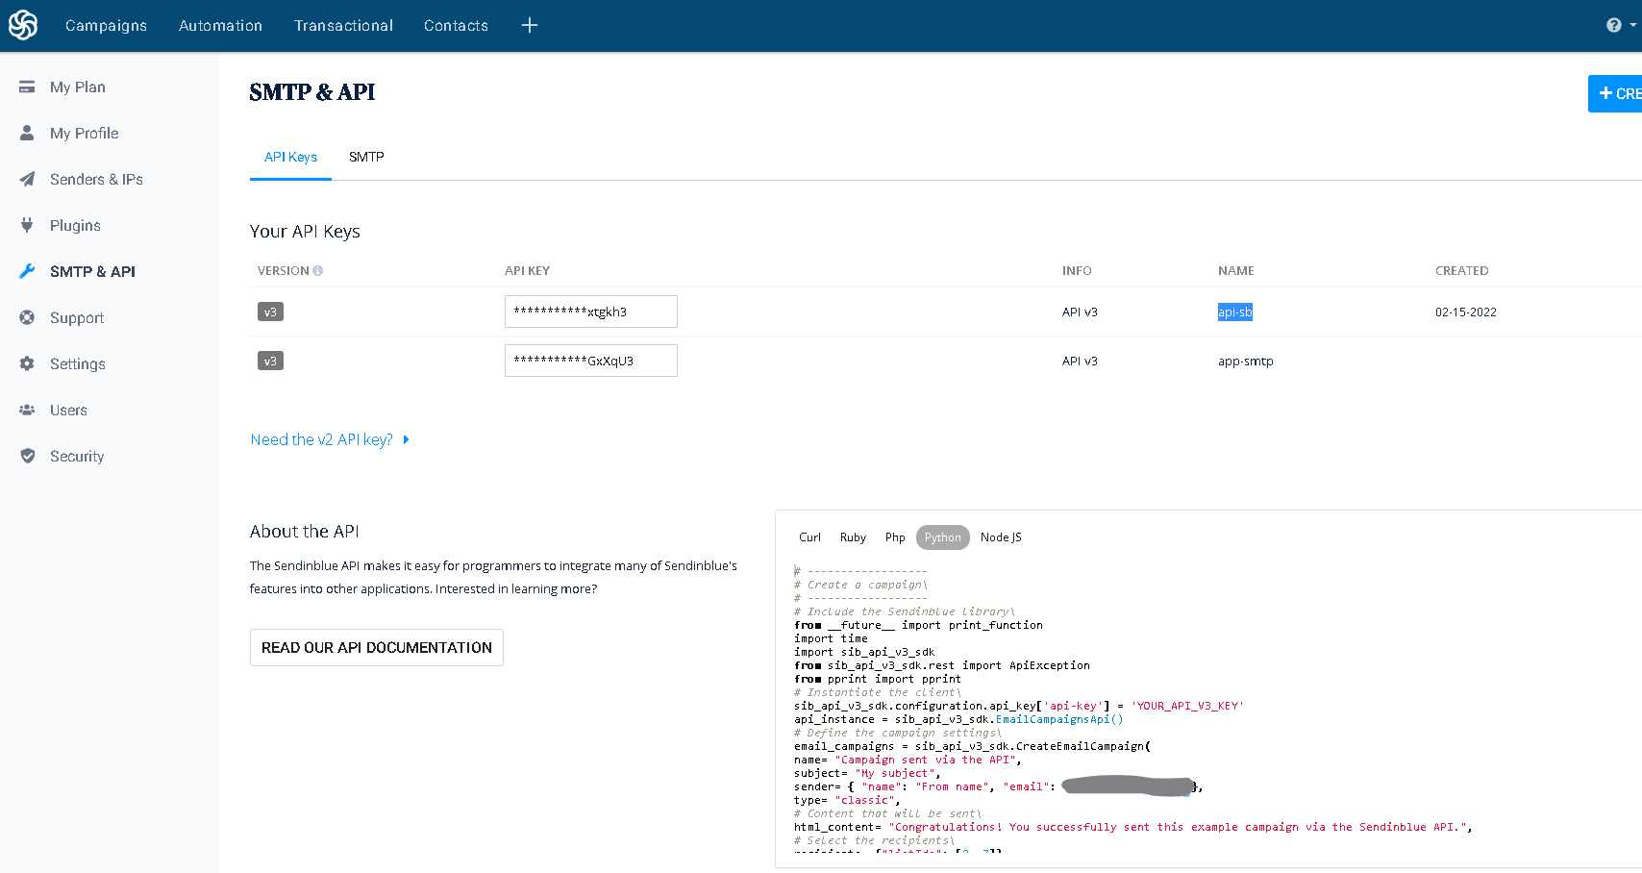Click the SMTP & API wrench icon
This screenshot has width=1642, height=873.
click(27, 271)
